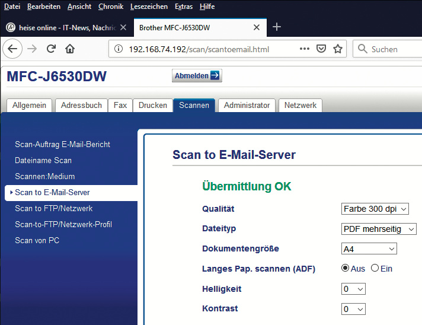Click the browser forward arrow
Viewport: 422px width, 325px height.
(32, 49)
